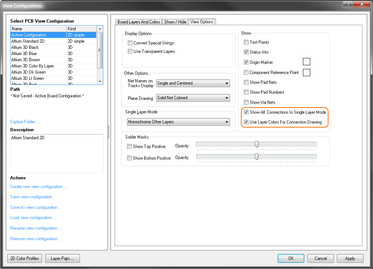Click the OK button
This screenshot has height=269, width=373.
coord(291,258)
